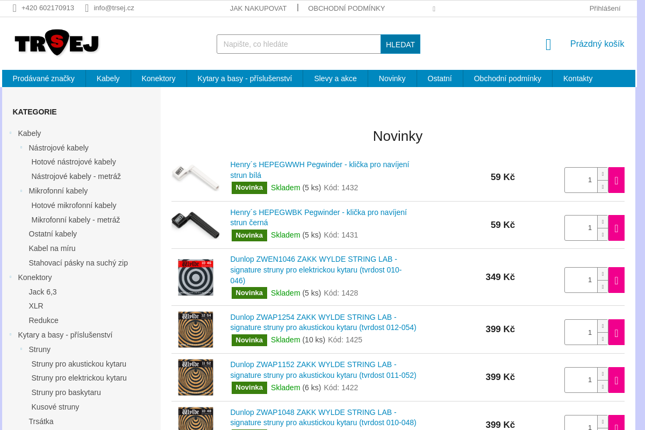The height and width of the screenshot is (430, 645).
Task: Open Kabely menu in navigation bar
Action: (x=108, y=78)
